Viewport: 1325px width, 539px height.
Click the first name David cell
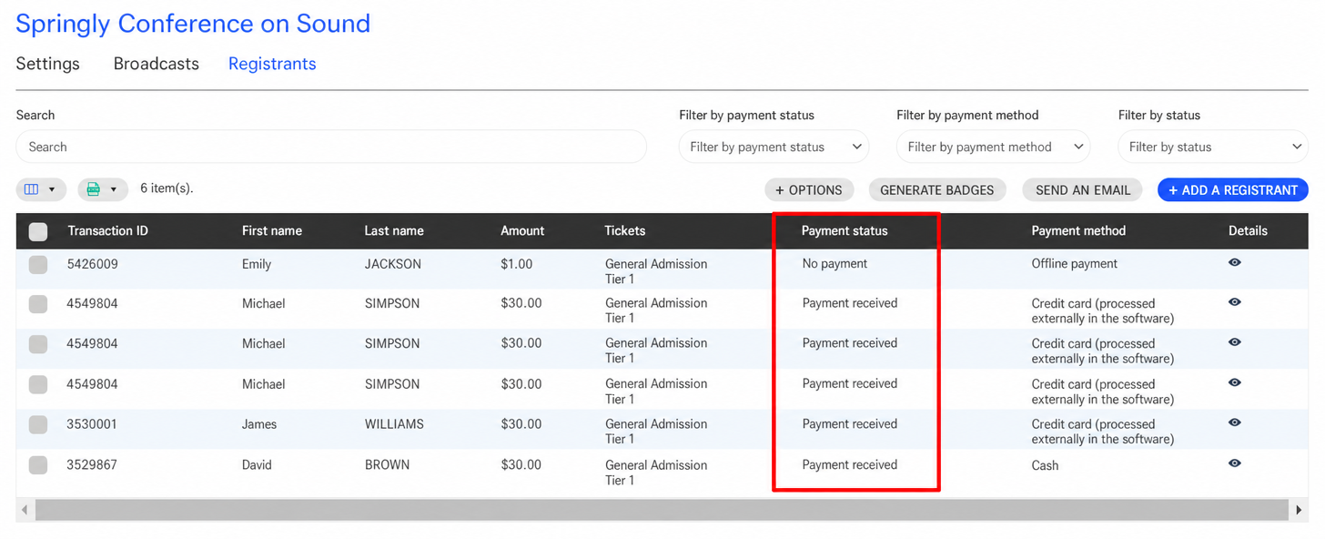(257, 464)
